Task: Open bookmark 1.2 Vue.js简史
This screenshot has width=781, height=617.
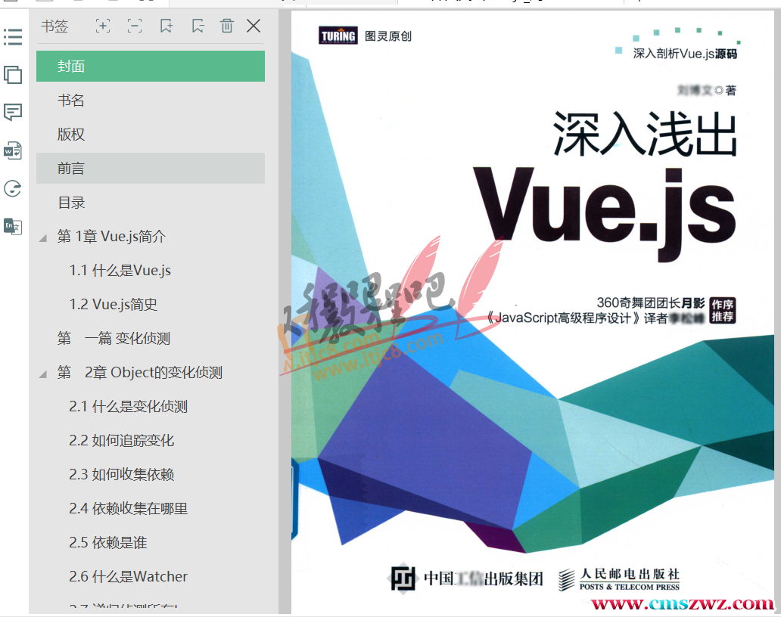Action: point(114,305)
